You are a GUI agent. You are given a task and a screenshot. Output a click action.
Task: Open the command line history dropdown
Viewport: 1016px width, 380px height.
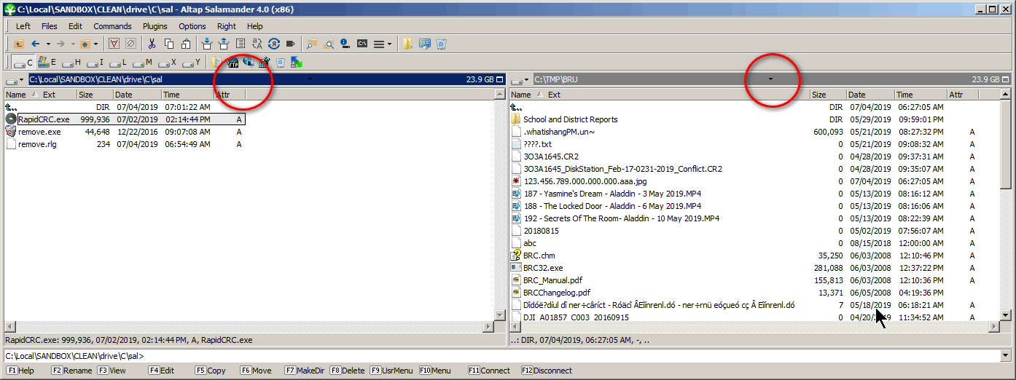coord(1005,356)
